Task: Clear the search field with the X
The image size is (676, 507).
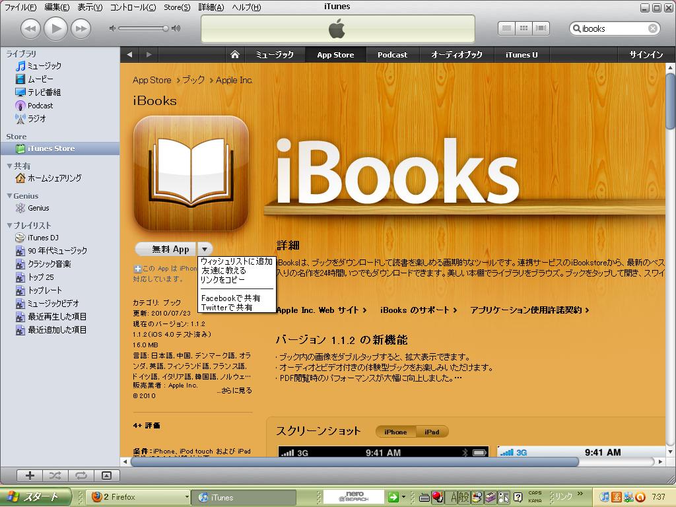Action: [653, 28]
